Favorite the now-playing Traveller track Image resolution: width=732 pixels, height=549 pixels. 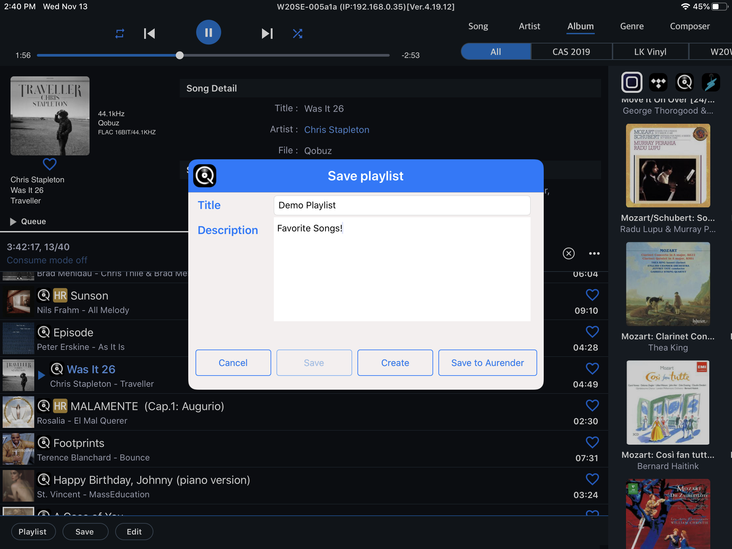(50, 164)
